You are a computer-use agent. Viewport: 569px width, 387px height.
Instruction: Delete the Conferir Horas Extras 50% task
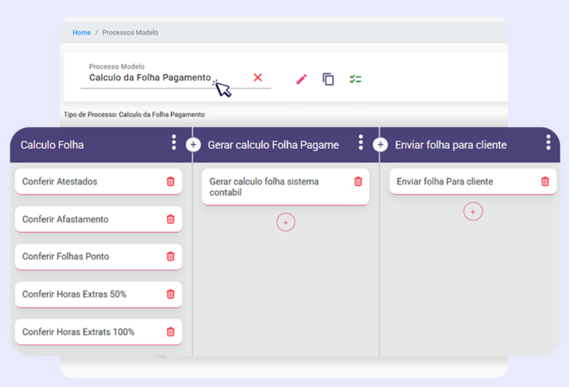coord(171,294)
